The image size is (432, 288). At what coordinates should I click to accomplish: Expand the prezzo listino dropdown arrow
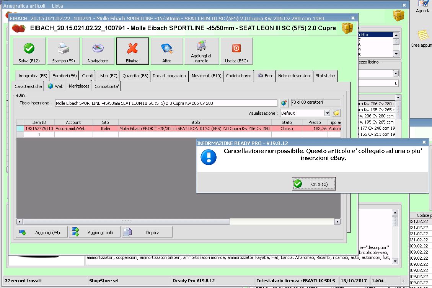(396, 73)
